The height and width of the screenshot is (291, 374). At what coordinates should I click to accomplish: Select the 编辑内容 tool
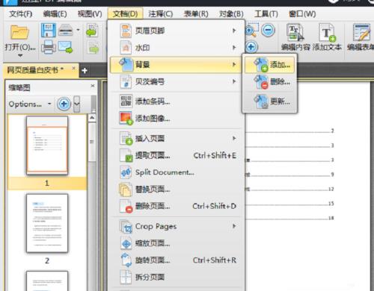tap(295, 37)
